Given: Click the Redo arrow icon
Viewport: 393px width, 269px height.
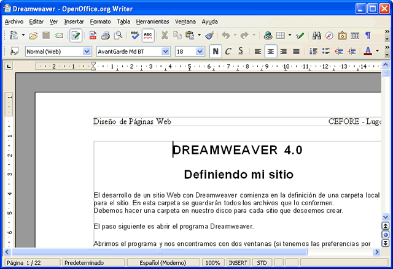Looking at the screenshot, I should (x=244, y=36).
